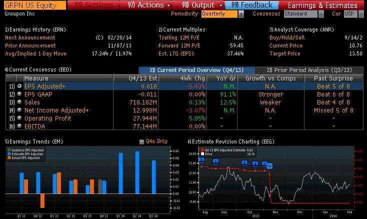
Task: Click the gray Guidance EPS Adjusted legend swatch
Action: pos(9,150)
